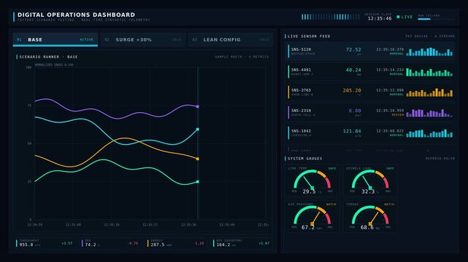Screen dimensions: 468x262
Task: Click the SCENARIO RUNNER · BASE heading
Action: tap(48, 57)
